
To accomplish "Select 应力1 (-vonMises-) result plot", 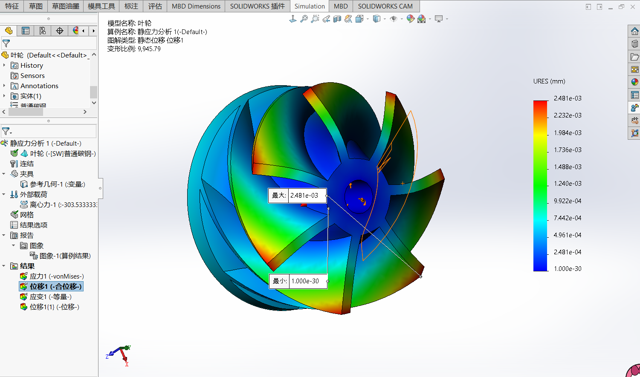I will (x=52, y=276).
